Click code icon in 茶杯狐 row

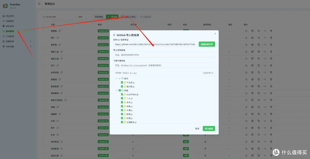click(265, 45)
